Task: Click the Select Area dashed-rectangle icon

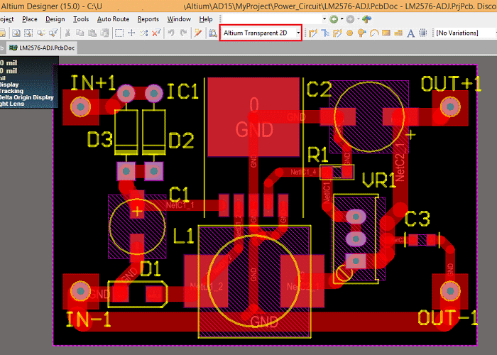Action: pos(119,33)
